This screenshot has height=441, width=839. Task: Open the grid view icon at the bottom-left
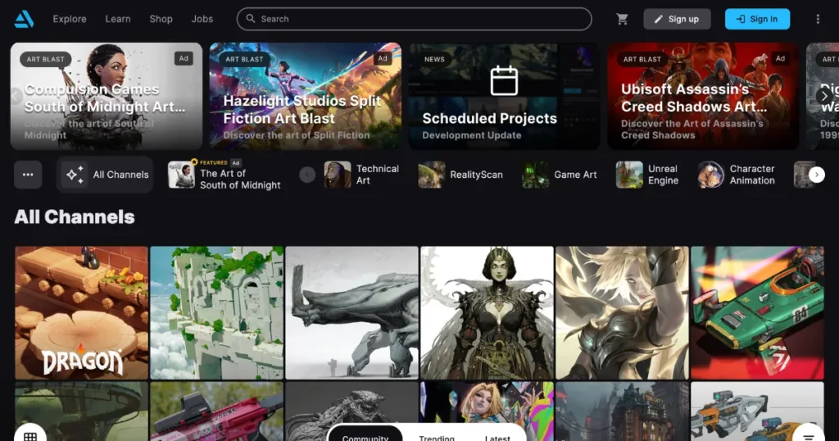coord(30,435)
